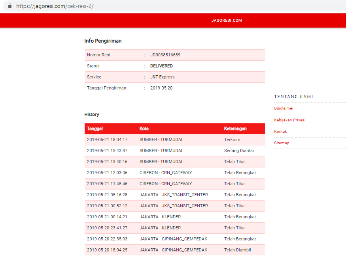
Task: Click the 2019-05-20 18:04:25 timestamp
Action: coord(107,250)
